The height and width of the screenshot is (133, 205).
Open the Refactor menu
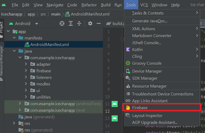(89, 5)
